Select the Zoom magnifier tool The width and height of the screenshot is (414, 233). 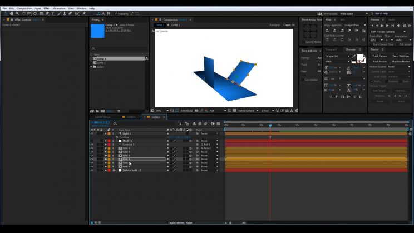pyautogui.click(x=17, y=13)
